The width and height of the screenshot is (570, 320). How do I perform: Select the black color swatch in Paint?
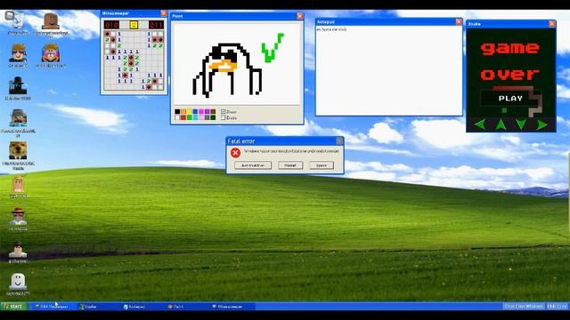(x=177, y=111)
